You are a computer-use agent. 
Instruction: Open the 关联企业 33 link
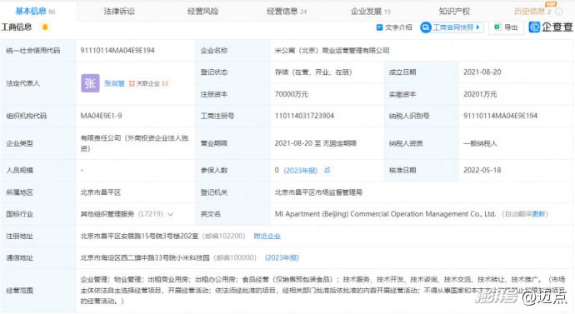[148, 83]
